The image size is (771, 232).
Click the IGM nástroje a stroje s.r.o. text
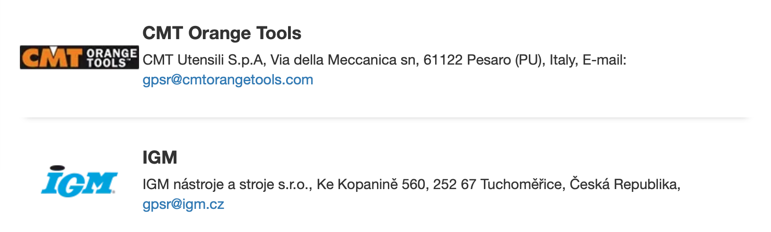pos(227,184)
